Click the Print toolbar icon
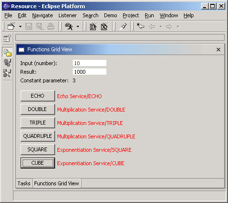 coord(51,26)
